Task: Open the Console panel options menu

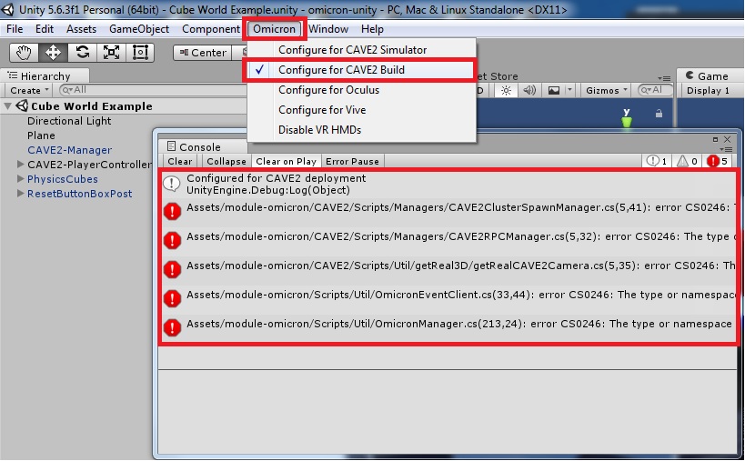Action: coord(728,149)
